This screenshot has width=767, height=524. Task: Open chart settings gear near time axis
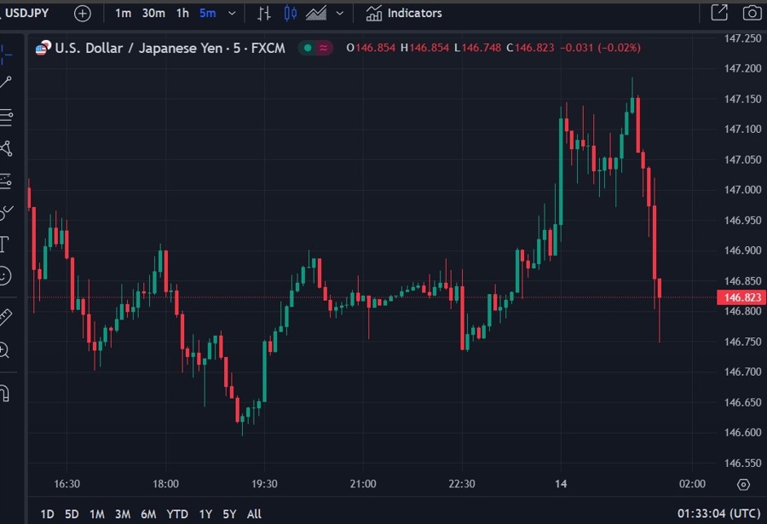[x=743, y=484]
